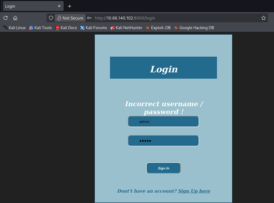Click the shield tracking protection icon
Image resolution: width=274 pixels, height=203 pixels.
[51, 18]
